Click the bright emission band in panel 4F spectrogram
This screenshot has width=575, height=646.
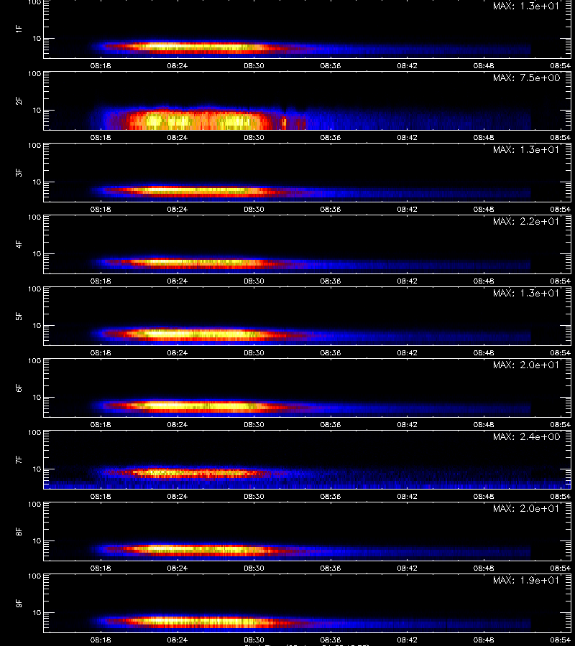(x=194, y=263)
